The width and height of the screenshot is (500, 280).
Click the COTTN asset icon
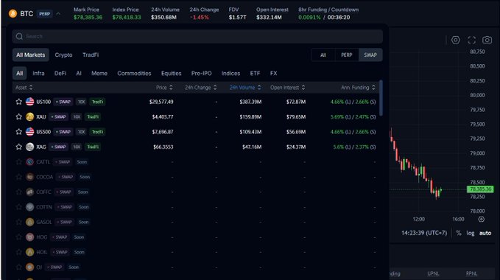click(x=29, y=206)
